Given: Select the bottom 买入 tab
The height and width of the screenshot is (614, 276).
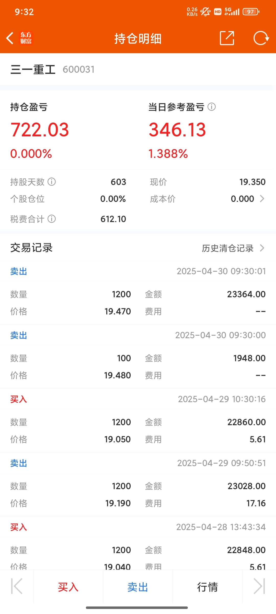Looking at the screenshot, I should coord(68,587).
